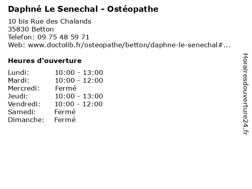Click the Daphné Le Senechal - Ostéopathe title
This screenshot has width=252, height=189.
coord(83,9)
